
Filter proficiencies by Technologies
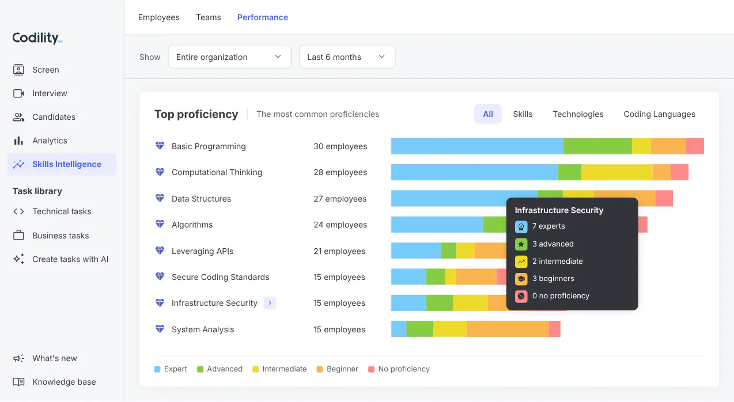click(578, 114)
